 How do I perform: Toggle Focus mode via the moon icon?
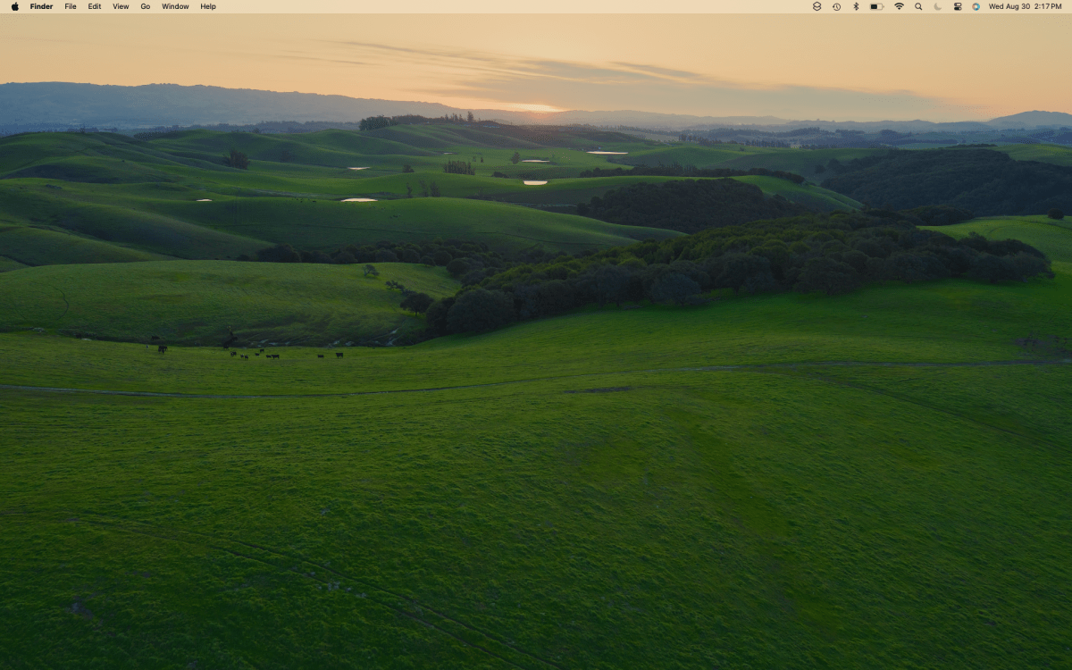click(938, 7)
